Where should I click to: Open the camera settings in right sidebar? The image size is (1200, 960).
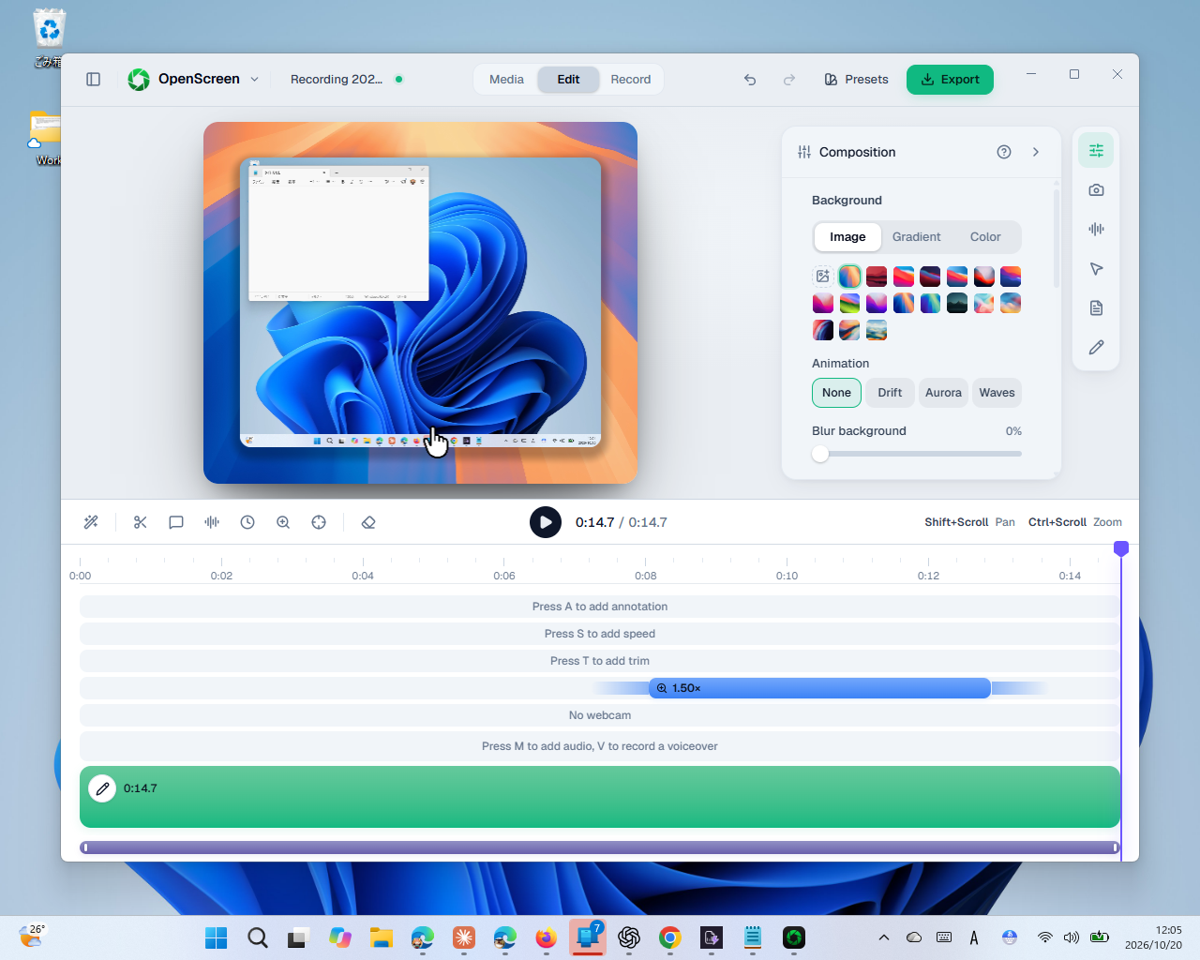(x=1096, y=190)
